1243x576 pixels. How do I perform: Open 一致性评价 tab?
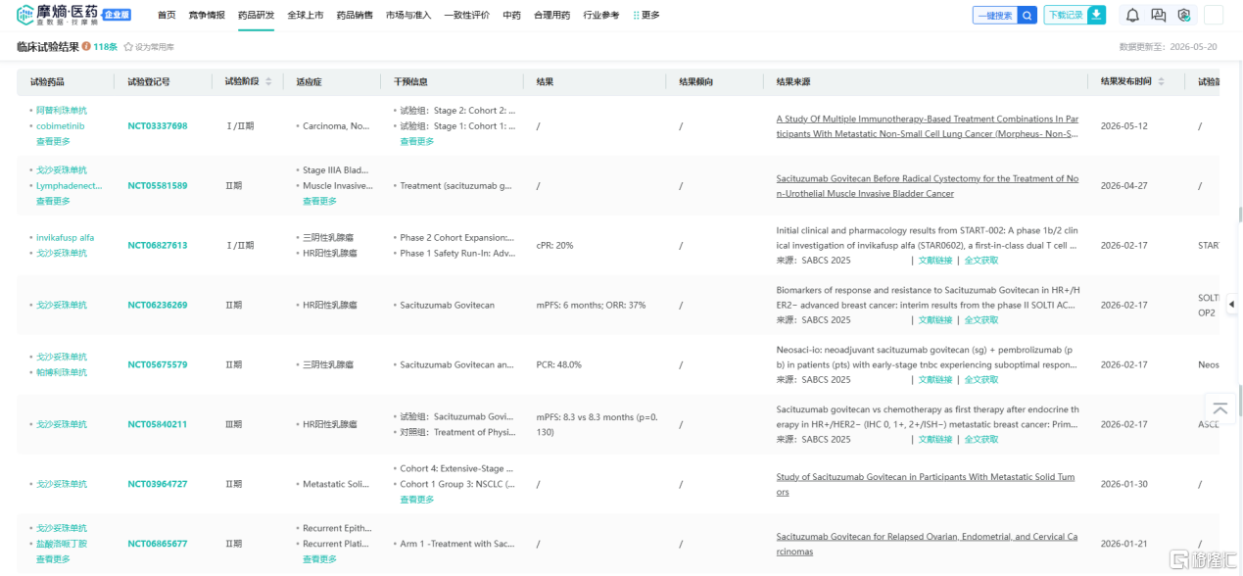466,15
